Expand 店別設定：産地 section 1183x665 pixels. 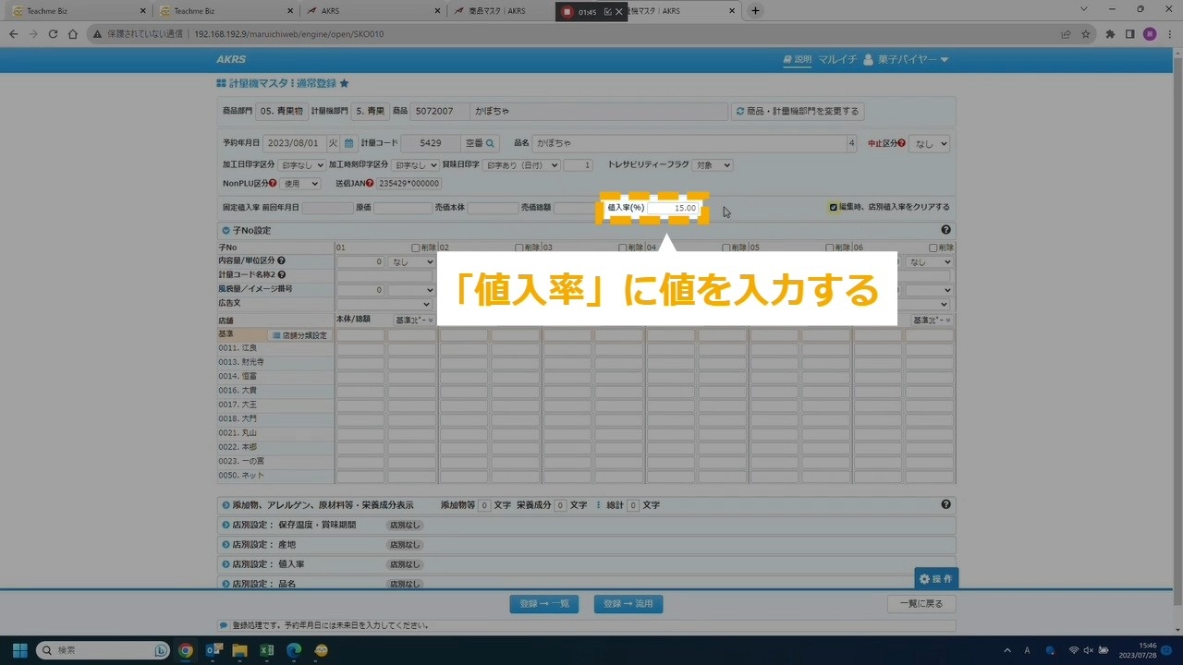point(226,545)
